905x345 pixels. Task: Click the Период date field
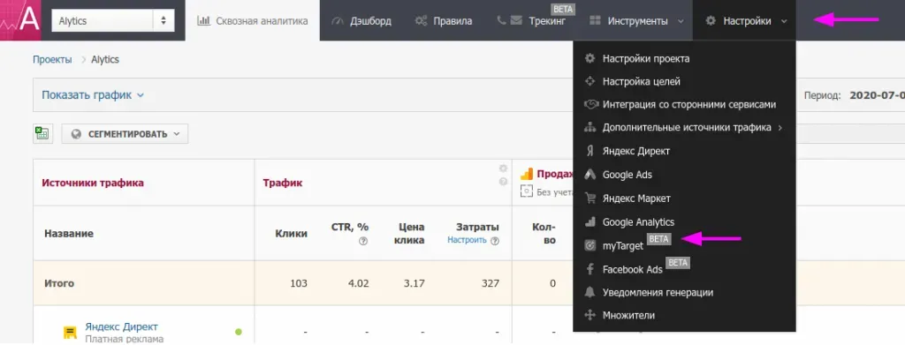[878, 95]
